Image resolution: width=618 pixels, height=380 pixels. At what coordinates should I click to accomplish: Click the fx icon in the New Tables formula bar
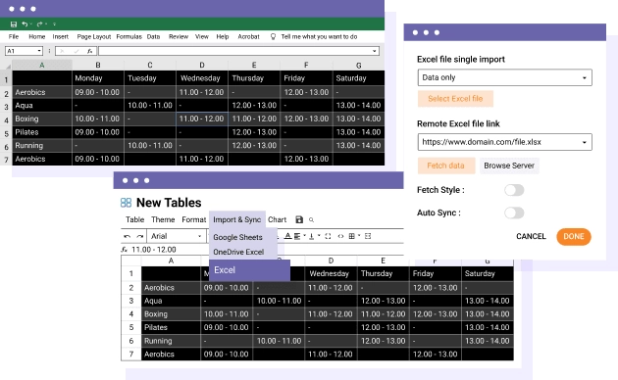pos(125,250)
